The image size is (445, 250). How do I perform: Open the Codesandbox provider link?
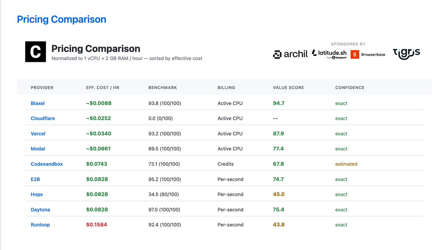pos(47,164)
